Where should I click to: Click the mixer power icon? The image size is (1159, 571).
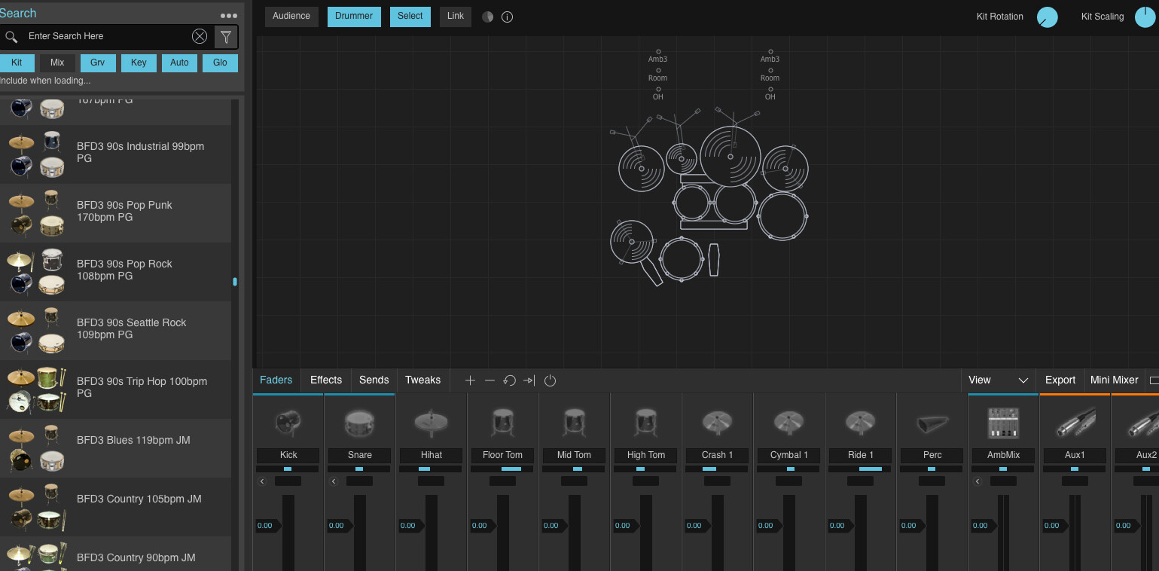(x=550, y=380)
